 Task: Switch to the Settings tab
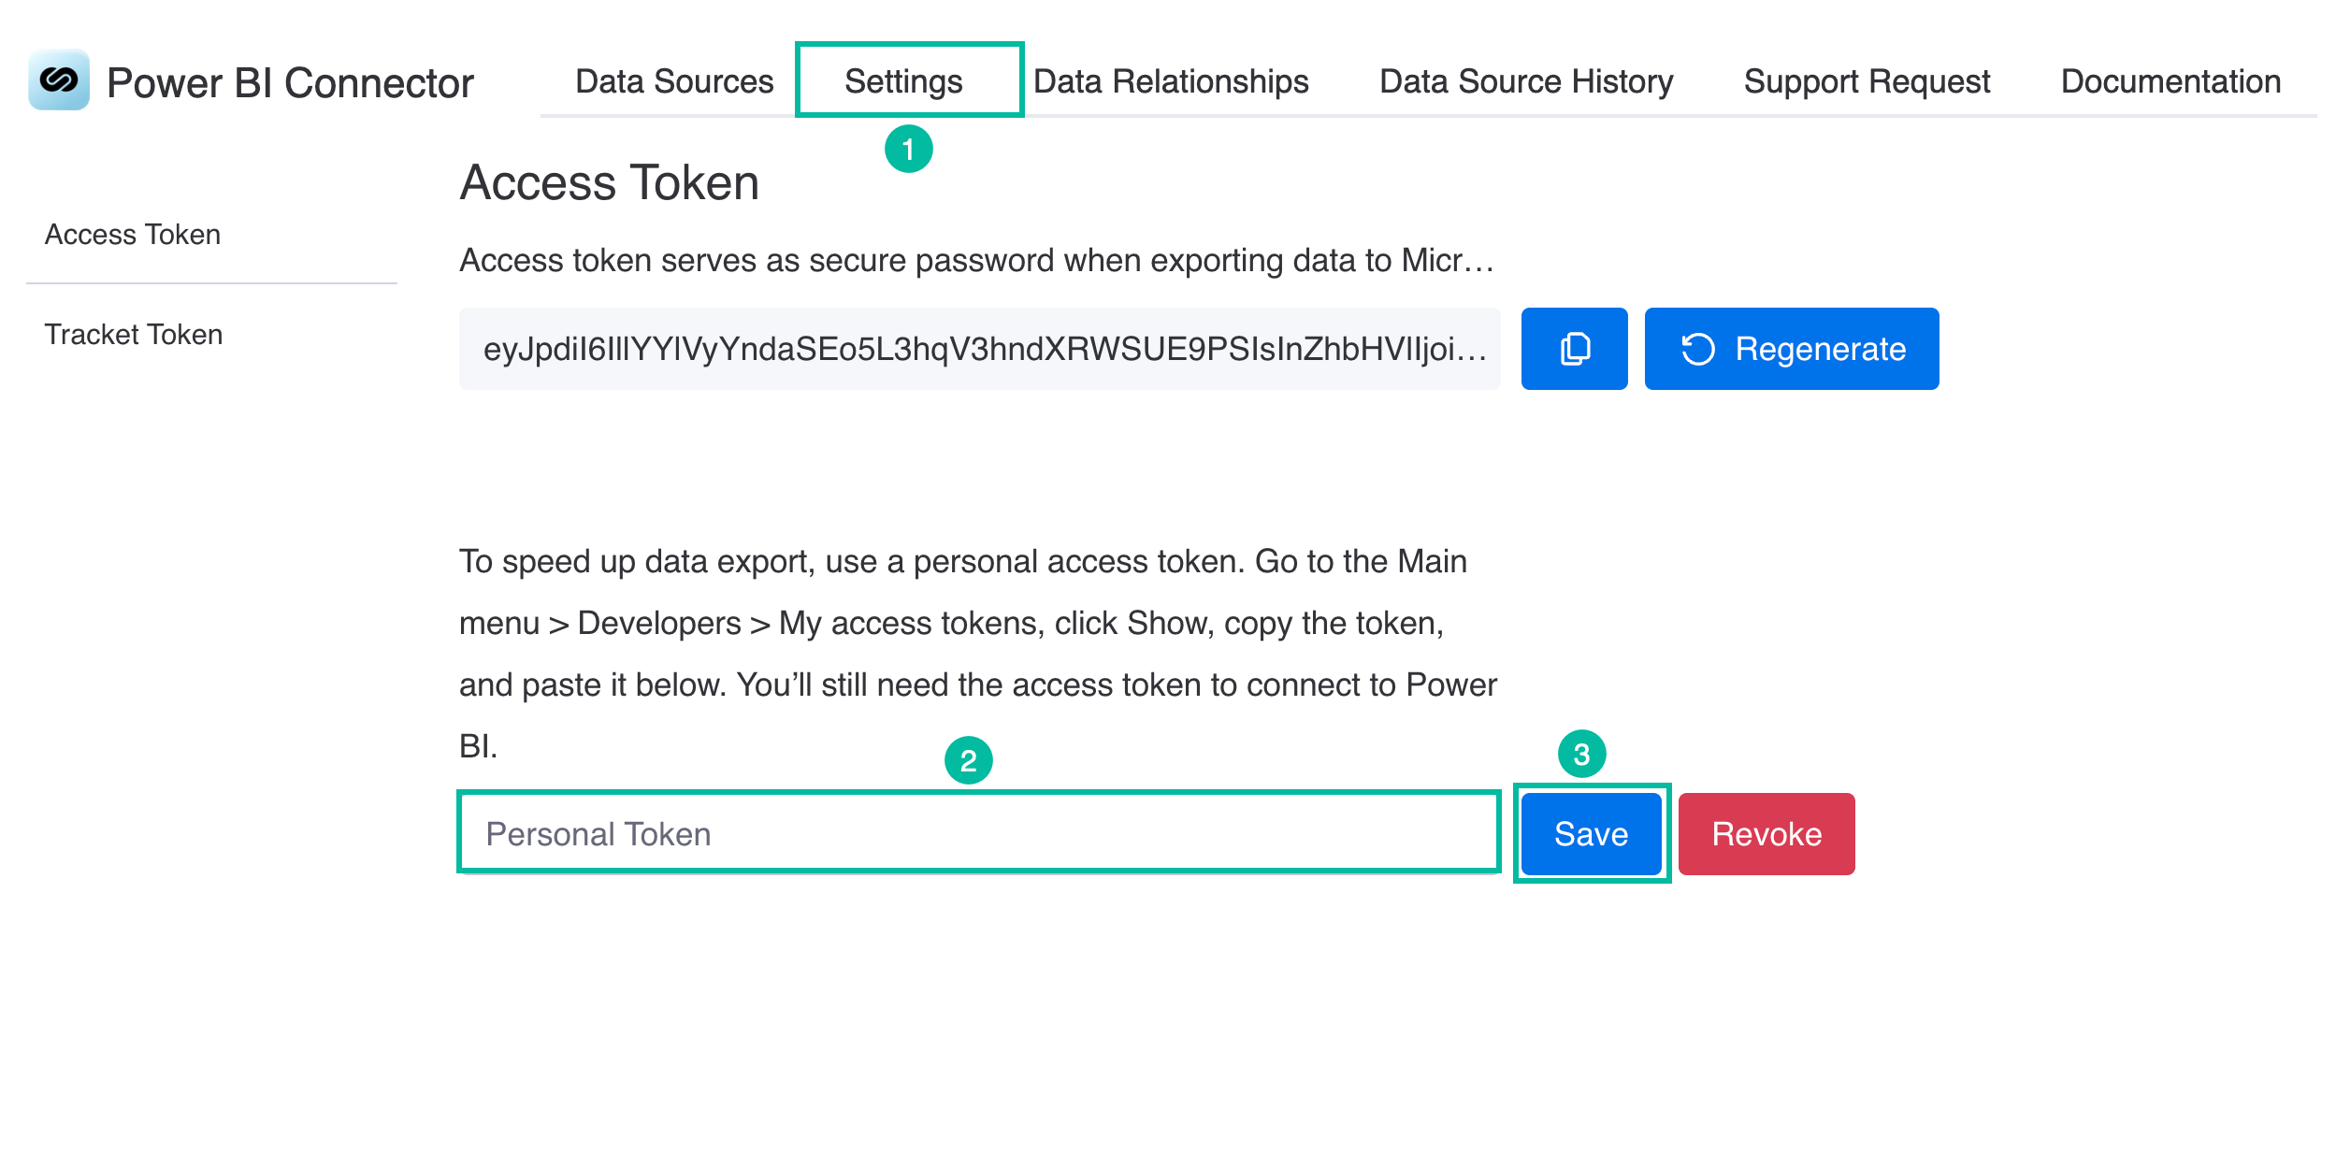903,81
